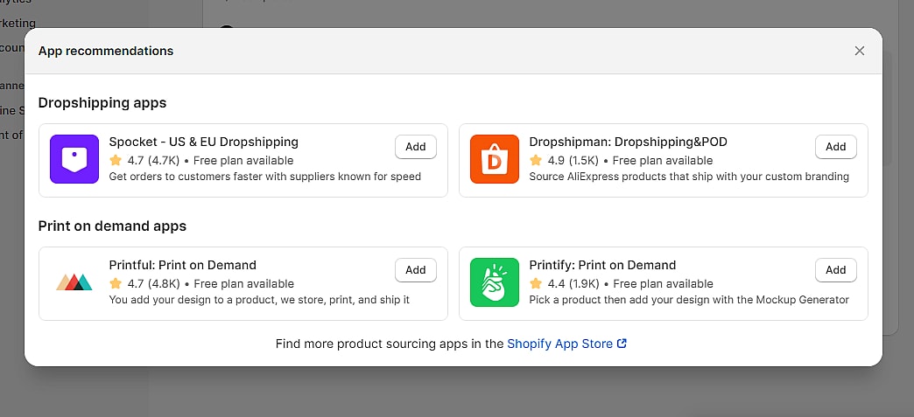Click the orange Dropshipman shopping bag icon
Image resolution: width=914 pixels, height=417 pixels.
tap(495, 159)
